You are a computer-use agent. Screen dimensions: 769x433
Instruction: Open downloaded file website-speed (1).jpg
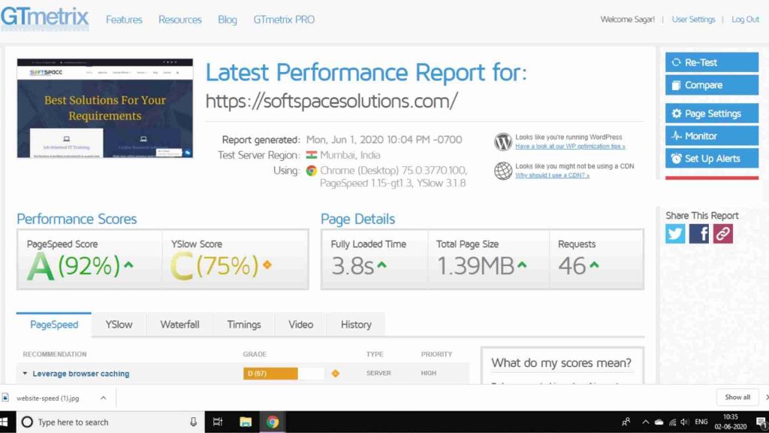point(47,398)
